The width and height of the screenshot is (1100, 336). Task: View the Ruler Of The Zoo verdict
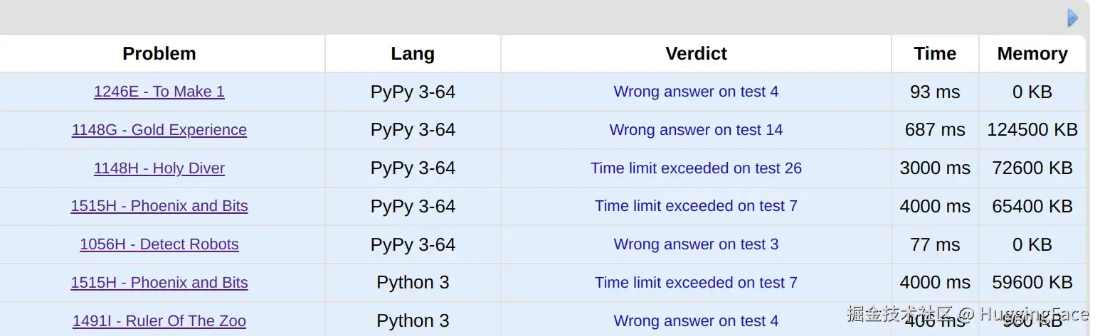tap(696, 321)
